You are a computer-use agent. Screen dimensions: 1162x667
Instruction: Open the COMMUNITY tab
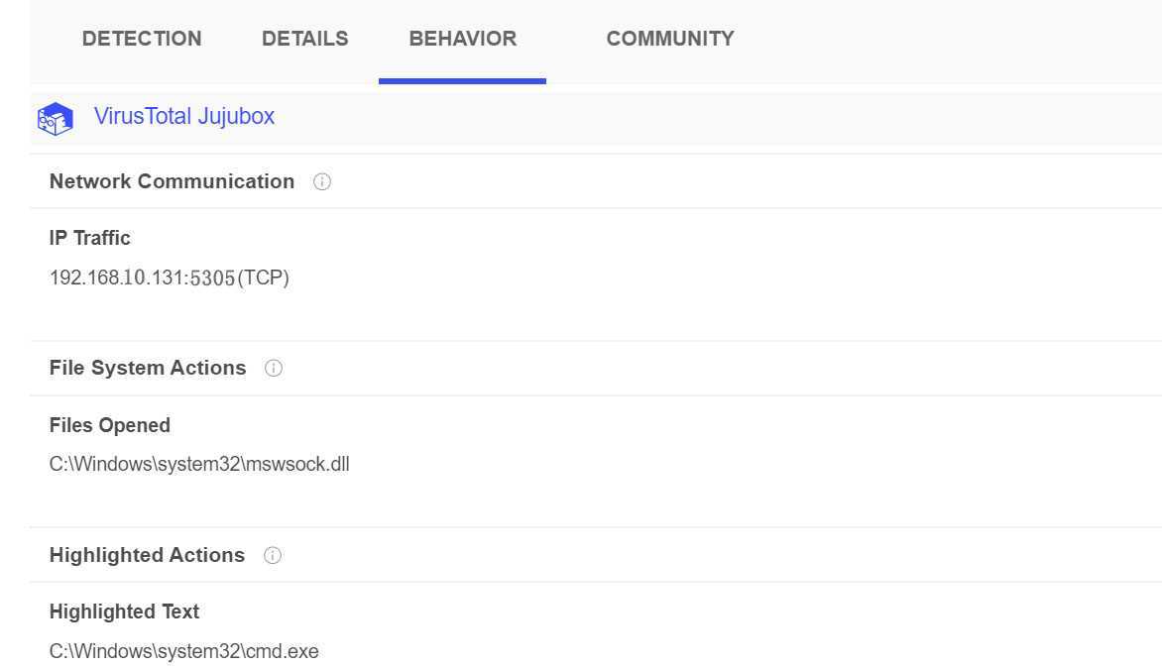click(670, 39)
